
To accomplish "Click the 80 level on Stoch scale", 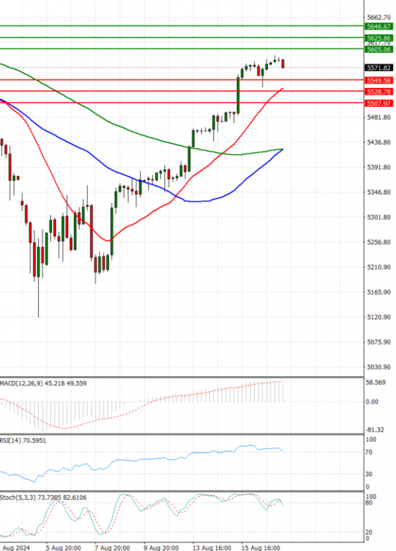I will [x=369, y=503].
